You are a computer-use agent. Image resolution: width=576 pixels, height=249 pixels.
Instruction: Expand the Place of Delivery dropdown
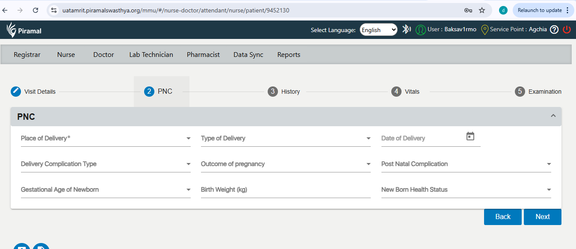click(106, 139)
